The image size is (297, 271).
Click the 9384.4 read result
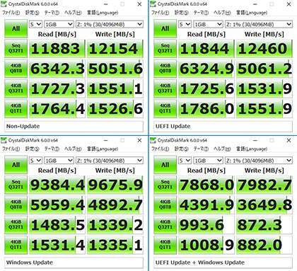57,185
